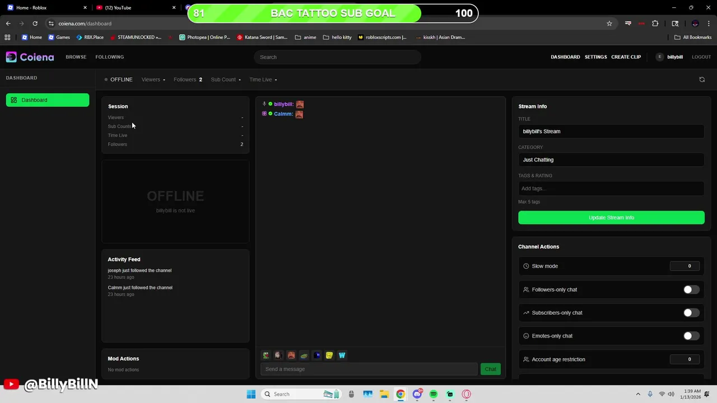The height and width of the screenshot is (403, 717).
Task: Open the Windows Start menu
Action: (251, 394)
